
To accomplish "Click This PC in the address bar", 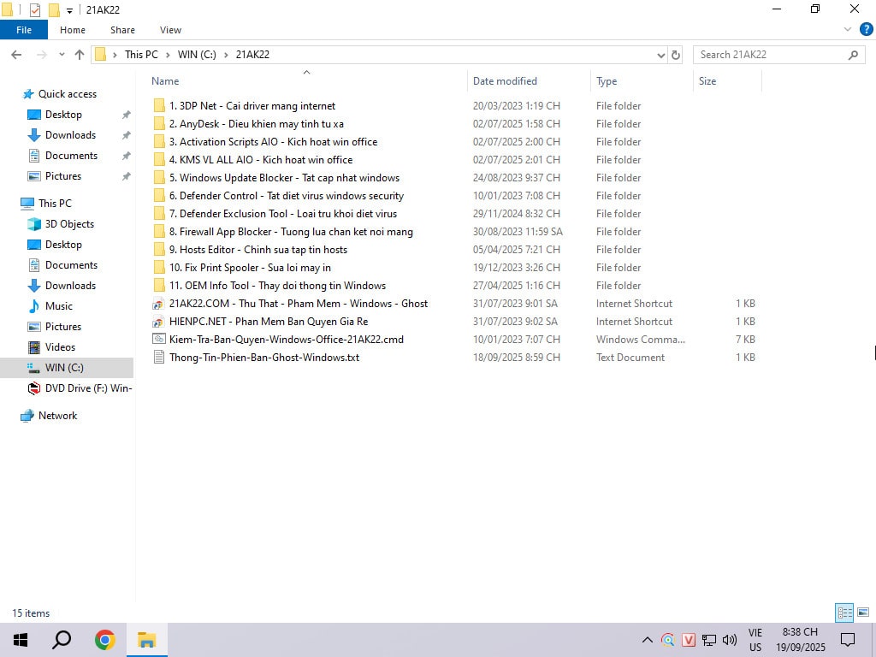I will click(141, 55).
